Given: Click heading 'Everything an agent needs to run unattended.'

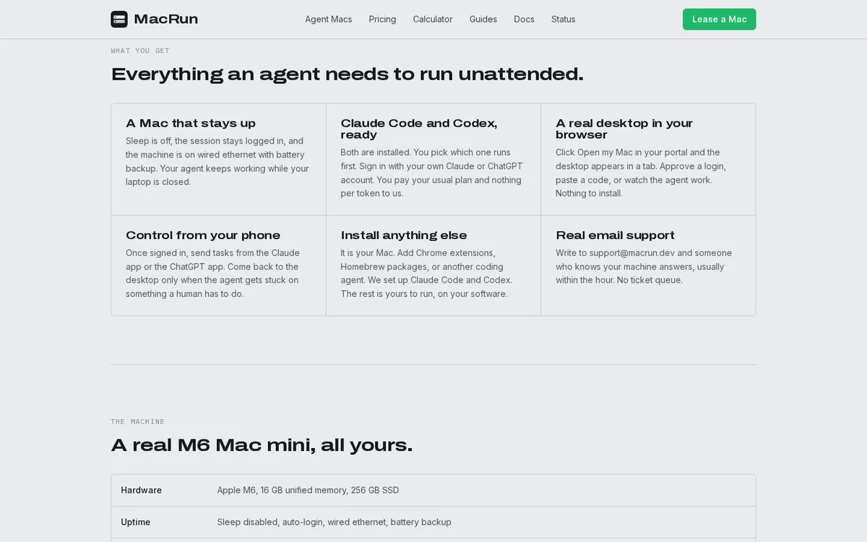Looking at the screenshot, I should [347, 74].
